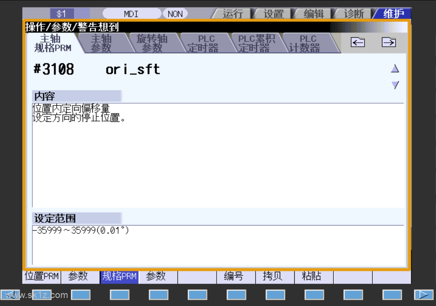Click the bottom-right menu forward arrow key
Image resolution: width=436 pixels, height=306 pixels.
coord(424,294)
